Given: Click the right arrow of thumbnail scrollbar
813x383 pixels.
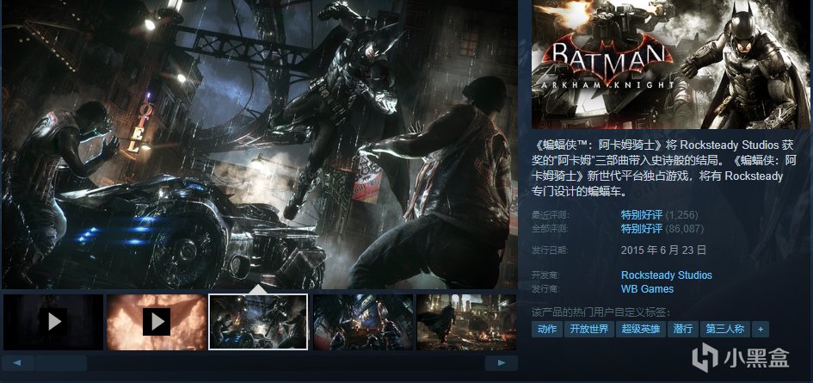Looking at the screenshot, I should coord(502,362).
